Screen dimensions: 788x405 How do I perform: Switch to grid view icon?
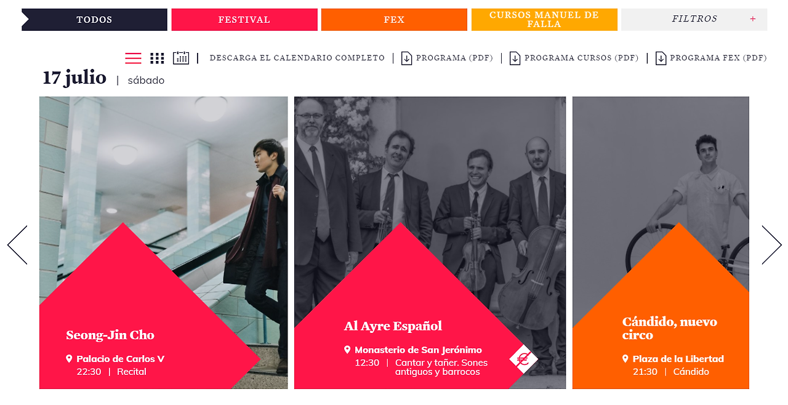[157, 58]
